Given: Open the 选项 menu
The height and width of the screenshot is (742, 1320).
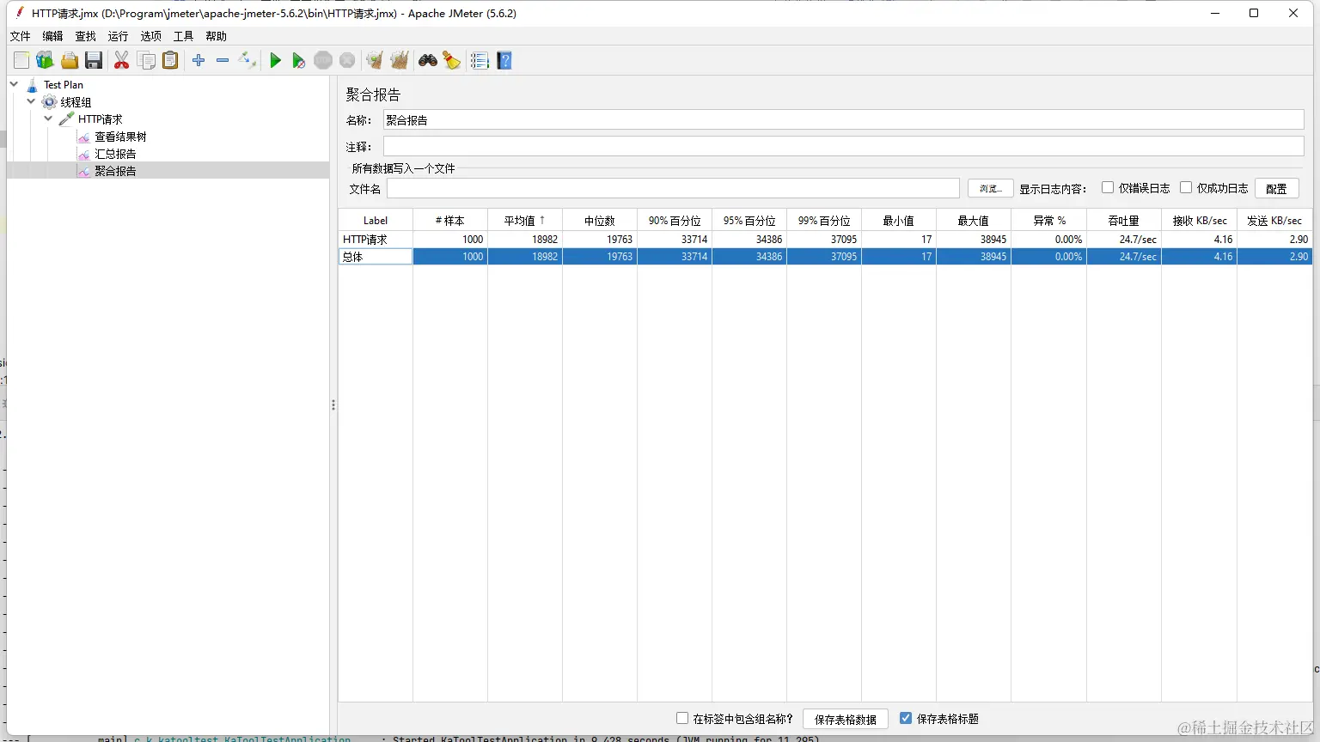Looking at the screenshot, I should click(151, 36).
